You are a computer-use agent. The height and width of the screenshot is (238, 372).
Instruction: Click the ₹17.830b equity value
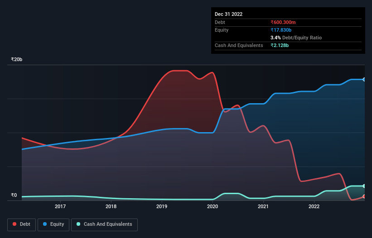click(281, 30)
